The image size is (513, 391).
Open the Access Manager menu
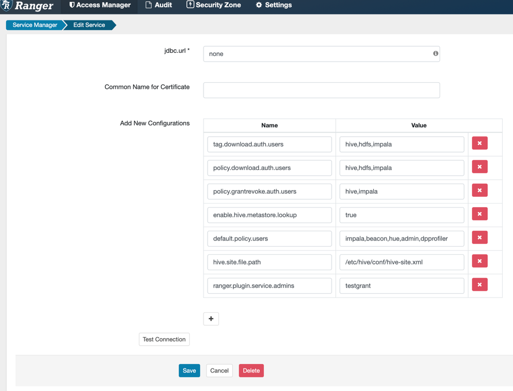click(100, 5)
